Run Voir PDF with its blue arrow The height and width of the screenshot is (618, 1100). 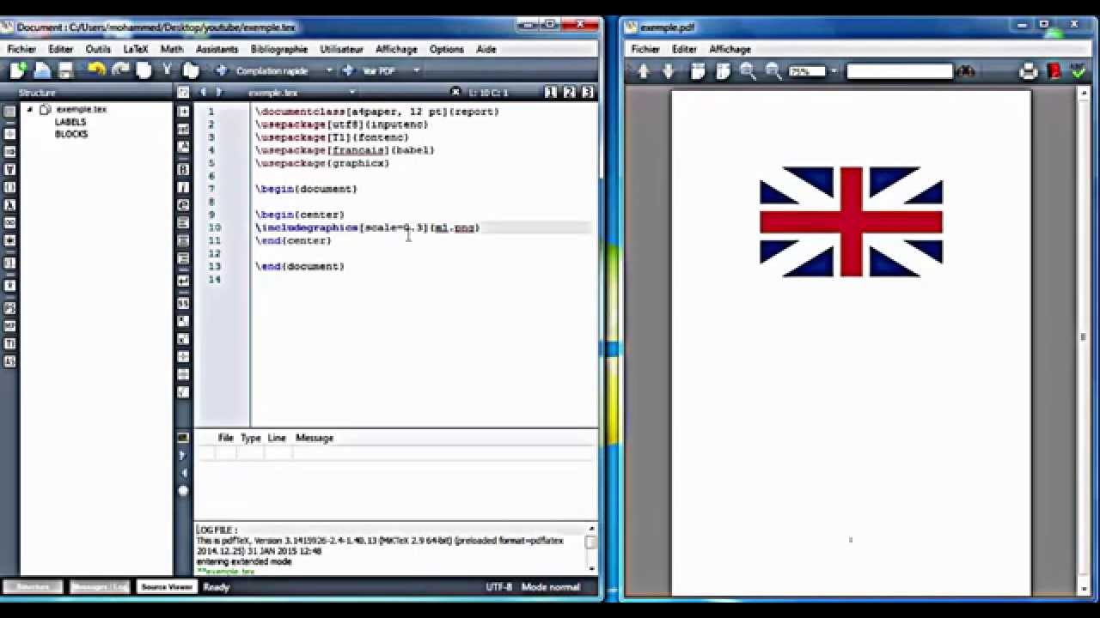(x=348, y=70)
